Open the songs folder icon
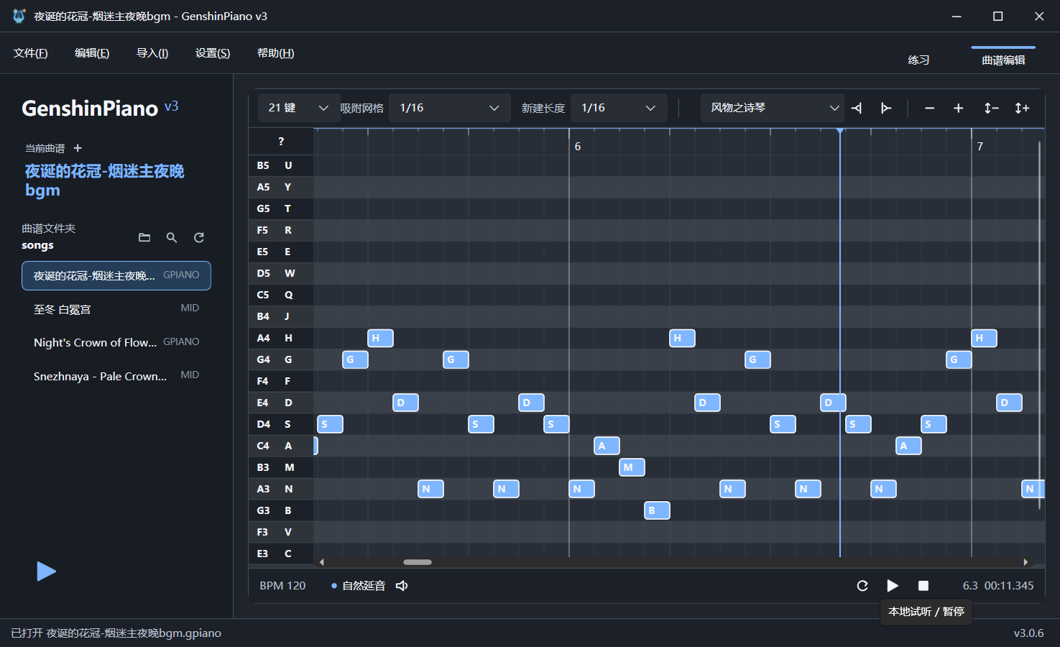 pos(144,237)
